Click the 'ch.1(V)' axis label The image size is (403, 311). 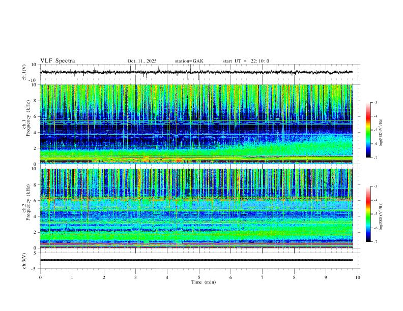click(x=24, y=72)
